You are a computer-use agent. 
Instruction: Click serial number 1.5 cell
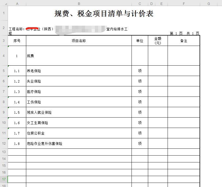point(17,112)
